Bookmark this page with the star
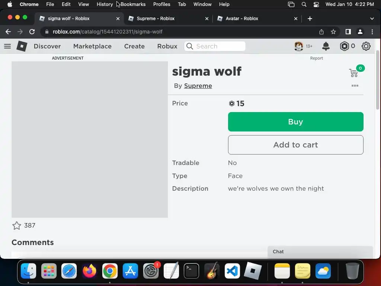 pos(333,32)
